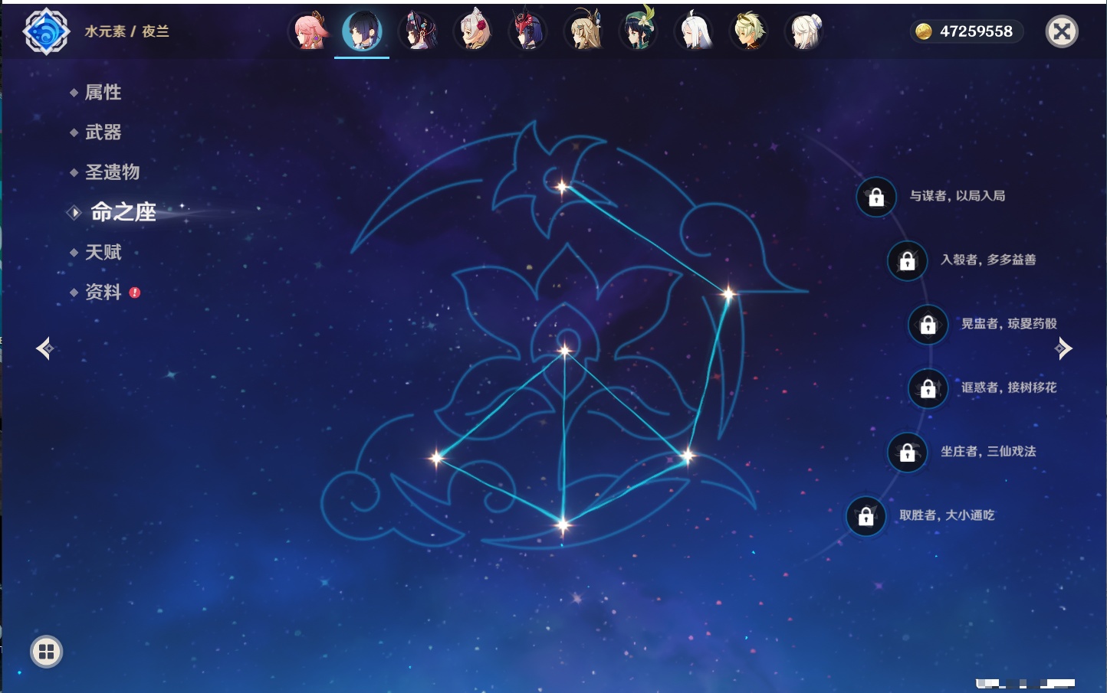Select the long white-haired Shenhe avatar
The image size is (1107, 693).
(x=695, y=31)
